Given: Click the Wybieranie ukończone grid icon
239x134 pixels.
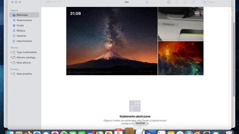Looking at the screenshot, I should pos(135,106).
